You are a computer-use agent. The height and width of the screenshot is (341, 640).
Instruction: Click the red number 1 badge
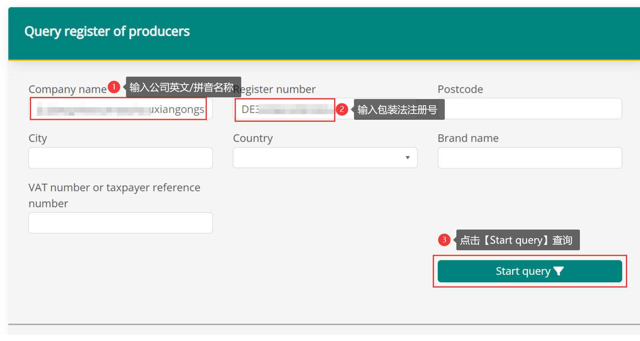coord(114,87)
